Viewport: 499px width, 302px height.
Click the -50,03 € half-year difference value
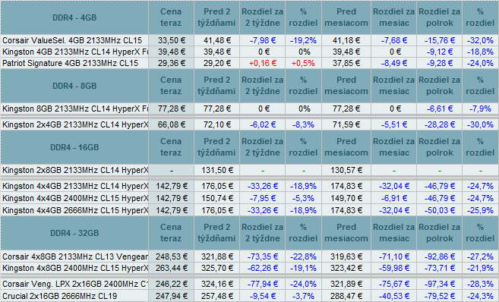(x=440, y=210)
